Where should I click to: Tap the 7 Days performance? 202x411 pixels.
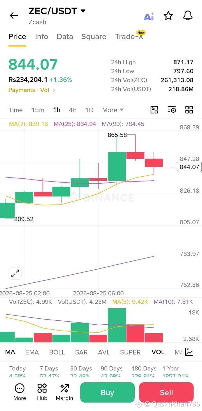point(49,371)
